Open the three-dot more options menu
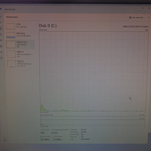This screenshot has height=151, width=151. click(x=148, y=18)
